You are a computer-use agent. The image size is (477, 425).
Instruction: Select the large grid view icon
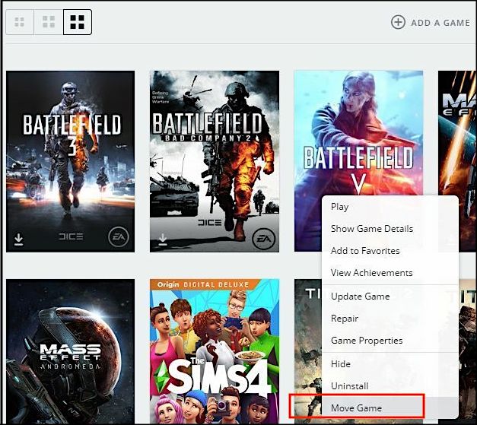pos(77,22)
